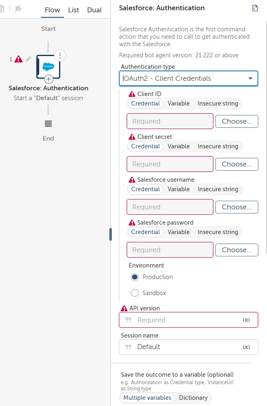Click the panel divider handle
The height and width of the screenshot is (406, 267).
click(111, 235)
